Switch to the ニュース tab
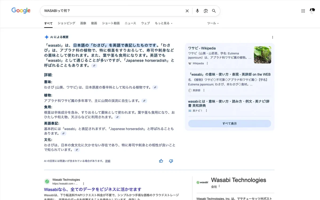The width and height of the screenshot is (320, 200). 130,23
